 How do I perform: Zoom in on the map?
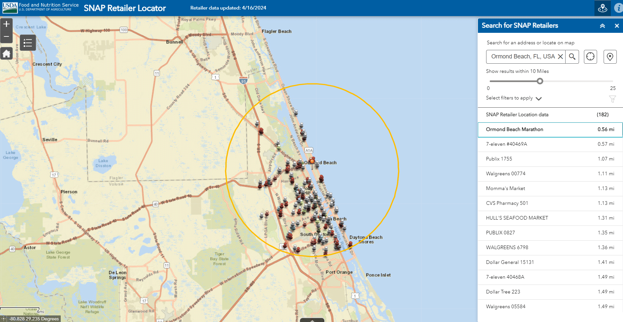coord(7,24)
